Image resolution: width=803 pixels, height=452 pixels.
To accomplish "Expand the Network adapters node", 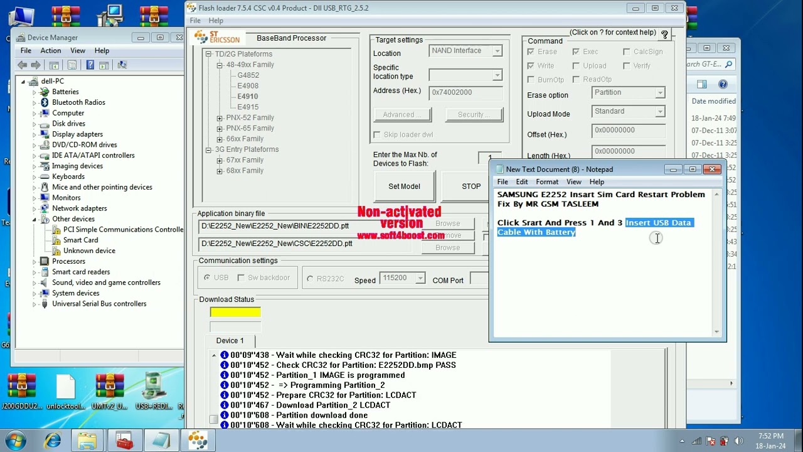I will tap(34, 208).
